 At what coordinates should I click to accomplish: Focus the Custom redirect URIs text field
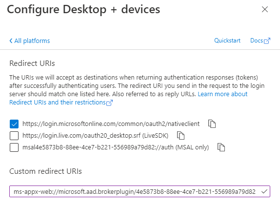tap(140, 191)
